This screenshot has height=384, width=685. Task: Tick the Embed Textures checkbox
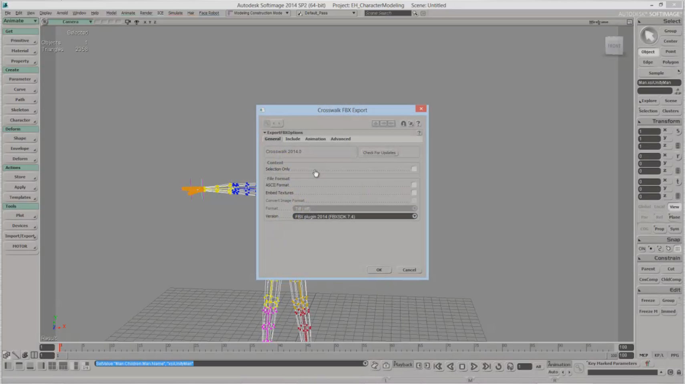tap(414, 193)
